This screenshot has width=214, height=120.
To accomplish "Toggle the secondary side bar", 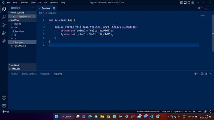I will tap(189, 3).
